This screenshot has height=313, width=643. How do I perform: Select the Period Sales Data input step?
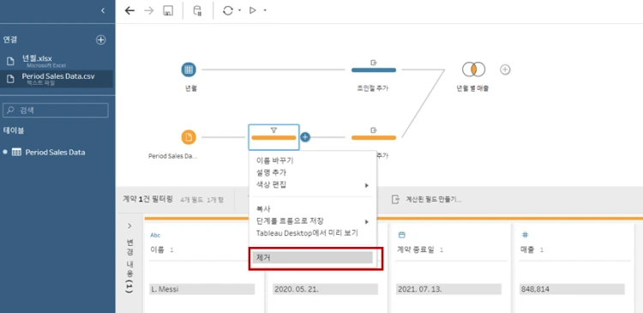click(x=189, y=137)
